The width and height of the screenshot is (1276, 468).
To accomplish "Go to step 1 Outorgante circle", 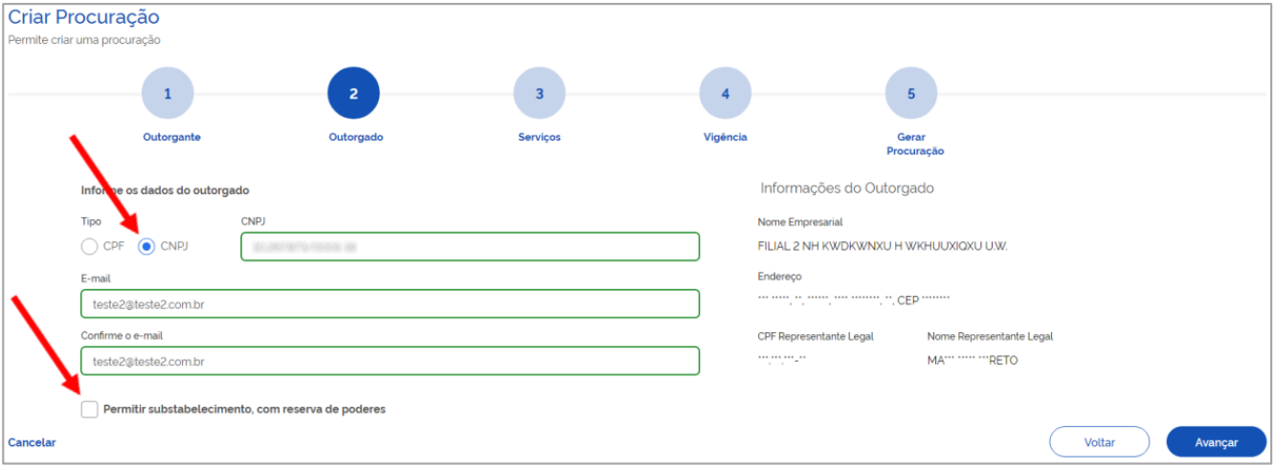I will (168, 94).
